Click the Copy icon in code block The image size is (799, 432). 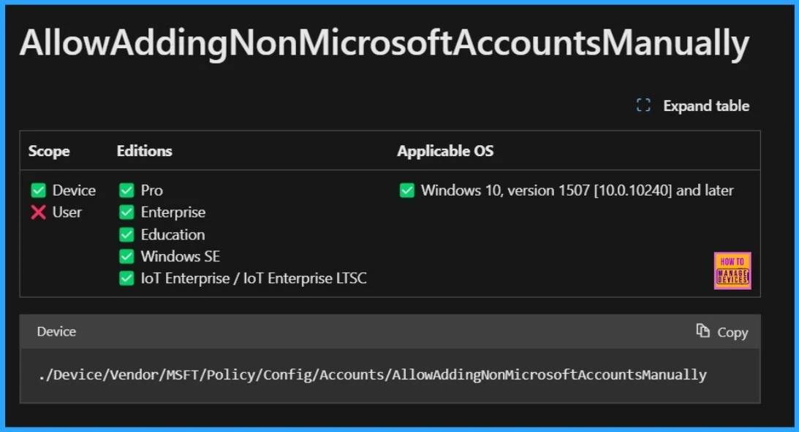703,331
